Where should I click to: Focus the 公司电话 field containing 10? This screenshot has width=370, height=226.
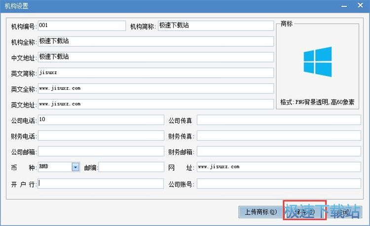[101, 120]
